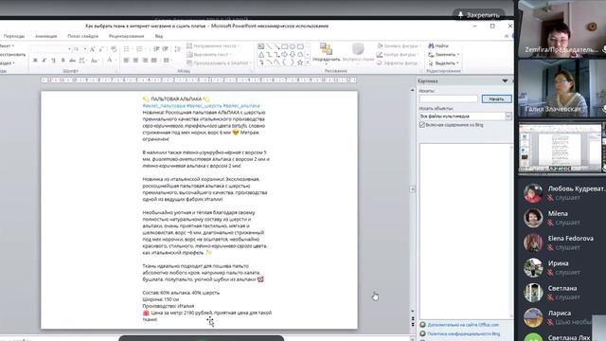Insert a text box from shapes gallery
Screen dimensions: 606x341
261,46
